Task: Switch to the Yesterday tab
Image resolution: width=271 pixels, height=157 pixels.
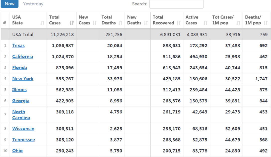Action: (x=33, y=4)
